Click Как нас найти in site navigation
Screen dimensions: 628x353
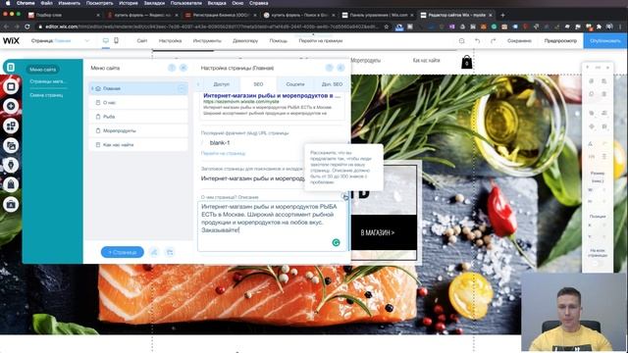tap(426, 61)
